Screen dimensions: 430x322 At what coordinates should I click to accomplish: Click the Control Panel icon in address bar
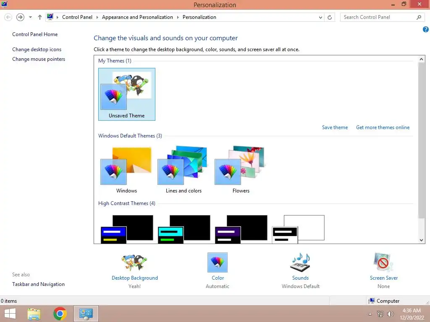pyautogui.click(x=50, y=17)
